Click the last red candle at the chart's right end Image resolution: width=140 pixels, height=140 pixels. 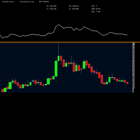point(127,83)
